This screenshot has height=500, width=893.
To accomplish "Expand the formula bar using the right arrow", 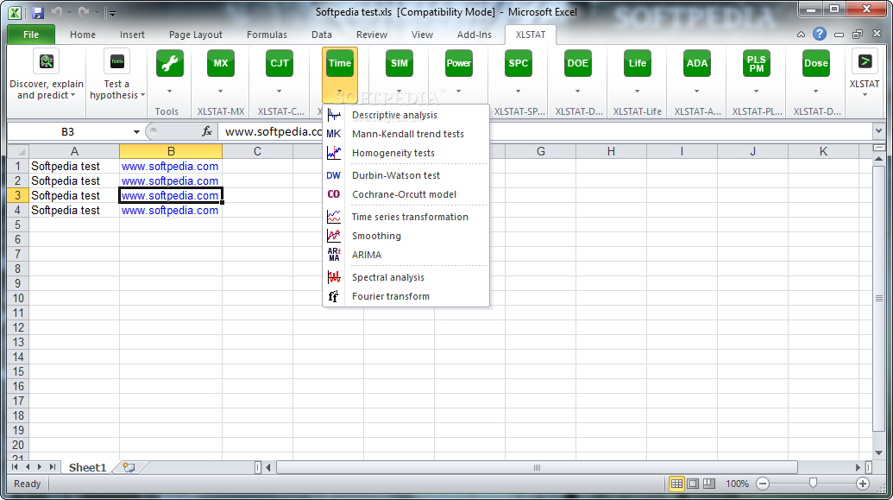I will tap(878, 132).
